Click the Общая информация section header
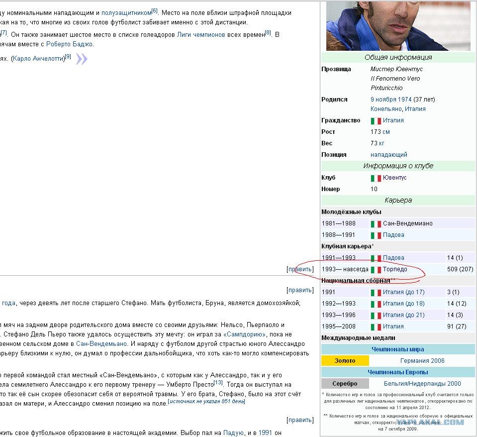The image size is (477, 437). pos(398,58)
